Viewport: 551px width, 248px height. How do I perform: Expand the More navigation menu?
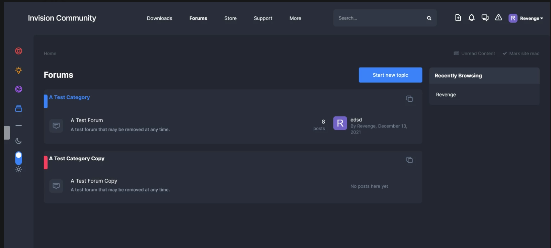(295, 18)
